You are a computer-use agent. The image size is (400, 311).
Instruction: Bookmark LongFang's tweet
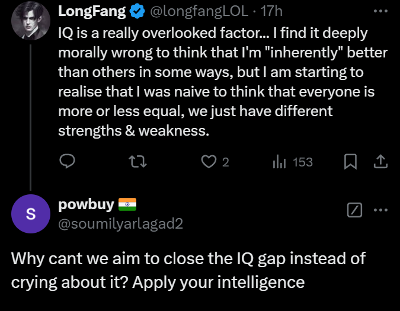351,162
